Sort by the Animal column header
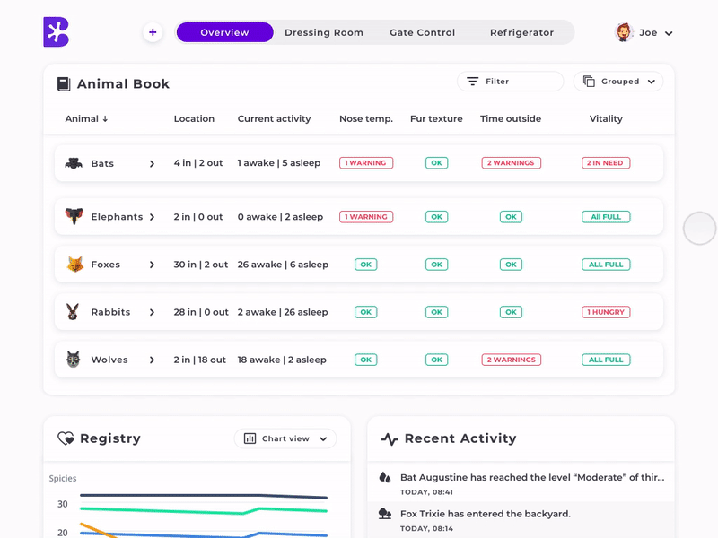718x538 pixels. [86, 118]
